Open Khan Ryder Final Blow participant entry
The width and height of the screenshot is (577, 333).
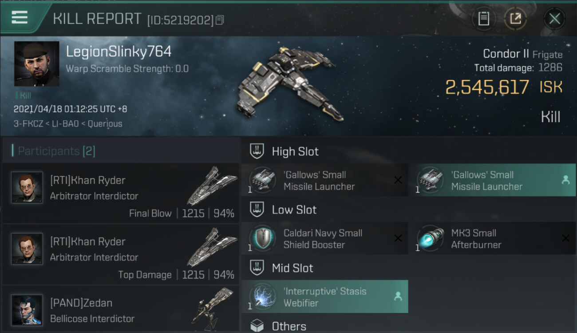click(x=121, y=193)
